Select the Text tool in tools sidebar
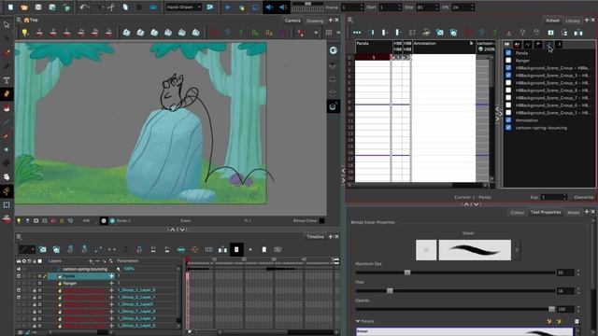The image size is (598, 336). point(7,80)
